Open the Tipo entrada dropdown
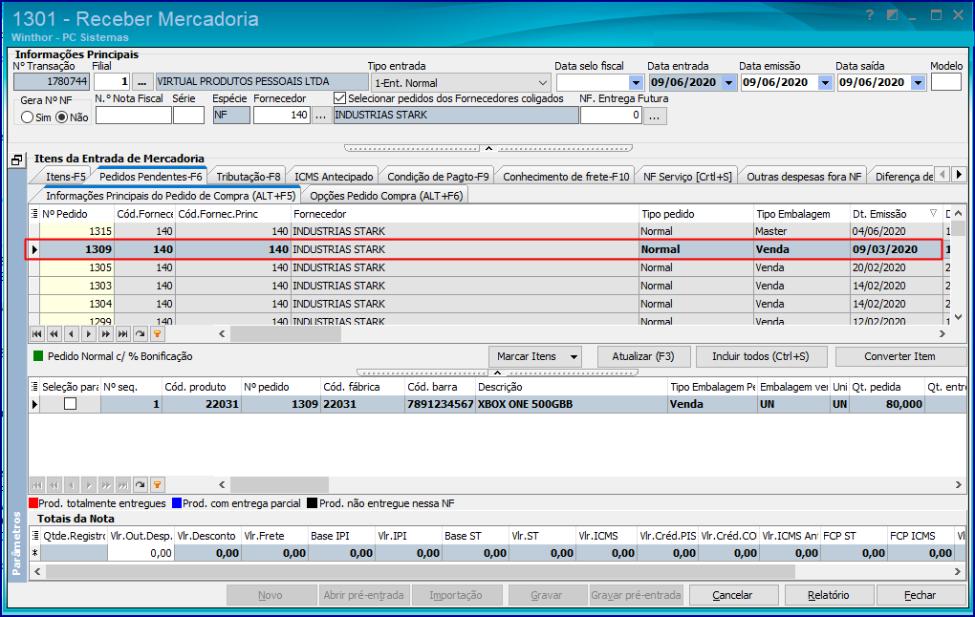 click(543, 83)
